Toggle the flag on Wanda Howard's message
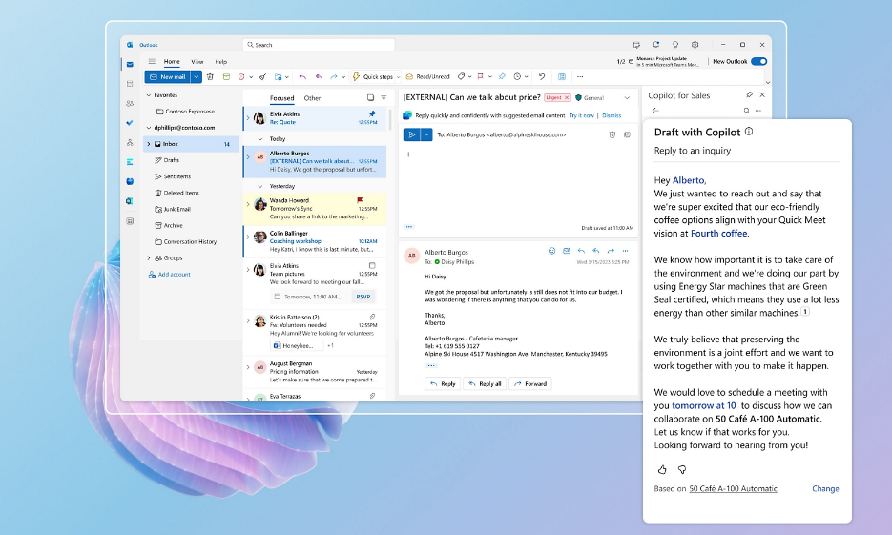 coord(360,200)
